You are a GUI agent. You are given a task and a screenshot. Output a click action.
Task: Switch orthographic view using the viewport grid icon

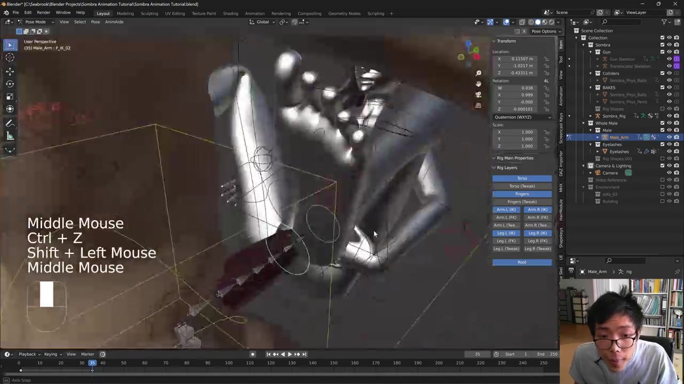478,105
